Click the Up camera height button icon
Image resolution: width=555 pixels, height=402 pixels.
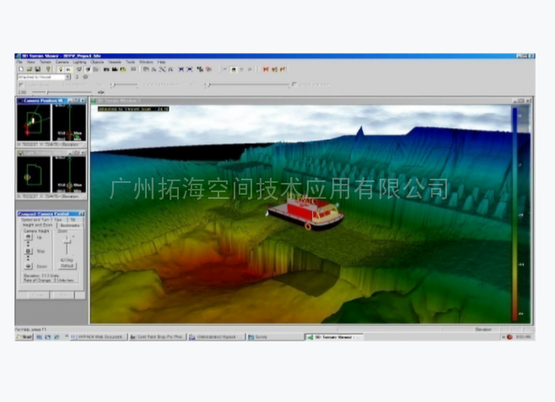coord(28,239)
